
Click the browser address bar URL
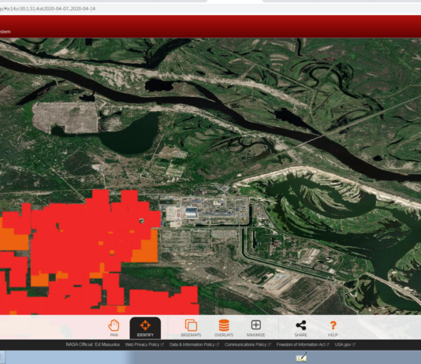48,9
